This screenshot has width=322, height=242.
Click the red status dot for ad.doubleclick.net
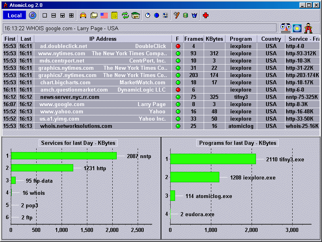click(178, 46)
